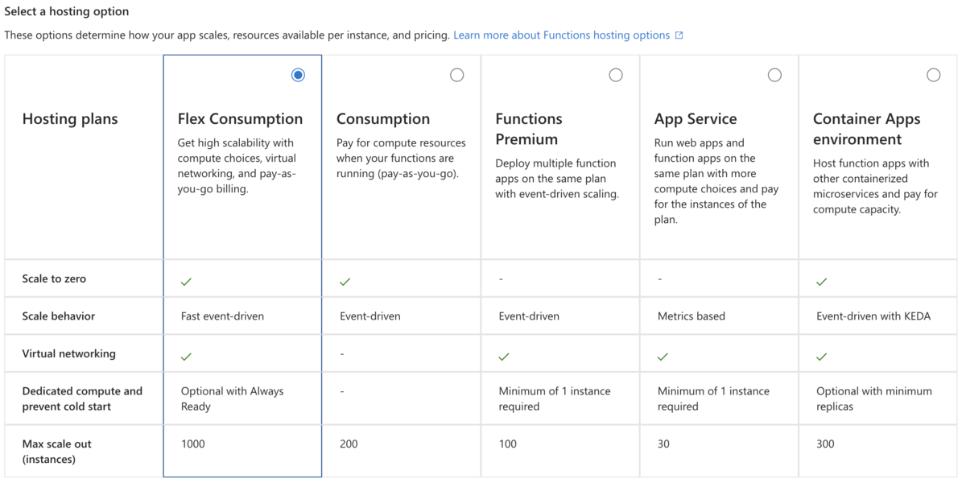Click the App Service heading

pos(696,118)
